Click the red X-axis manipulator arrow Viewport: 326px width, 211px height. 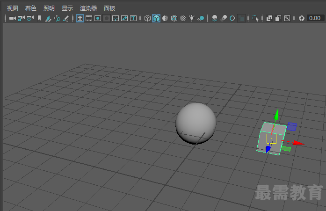coord(298,143)
